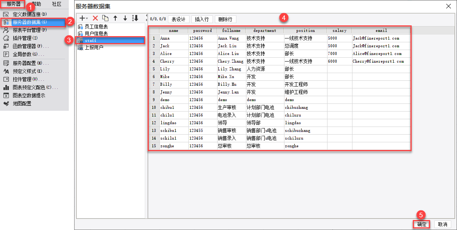Confirm with the 确定 button
The width and height of the screenshot is (457, 230).
422,224
